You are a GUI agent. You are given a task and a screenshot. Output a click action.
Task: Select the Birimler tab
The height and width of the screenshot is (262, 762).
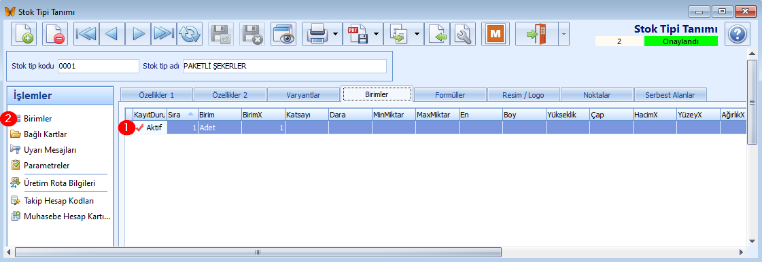(377, 94)
